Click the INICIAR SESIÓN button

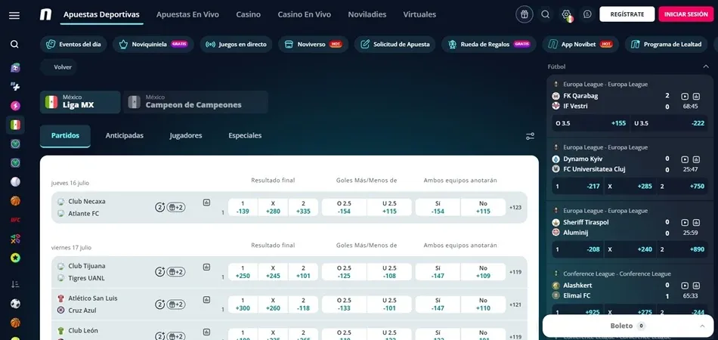pos(686,14)
